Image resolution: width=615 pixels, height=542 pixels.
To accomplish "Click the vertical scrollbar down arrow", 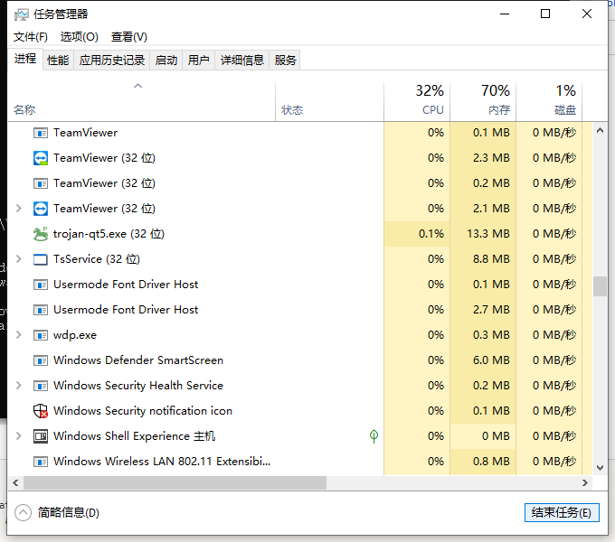I will coord(600,467).
